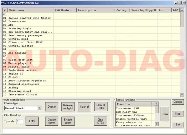This screenshot has height=135, width=187.
Task: Select the Instrument Cluster row
Action: pos(91,95)
